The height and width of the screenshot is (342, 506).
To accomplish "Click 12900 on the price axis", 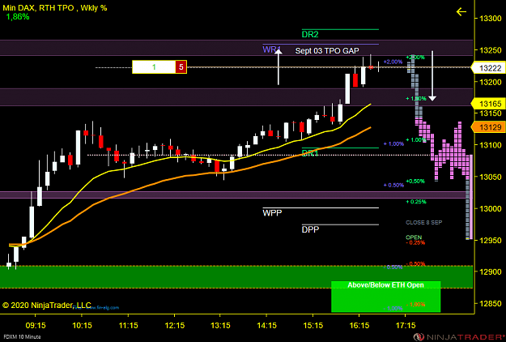I will [x=491, y=272].
